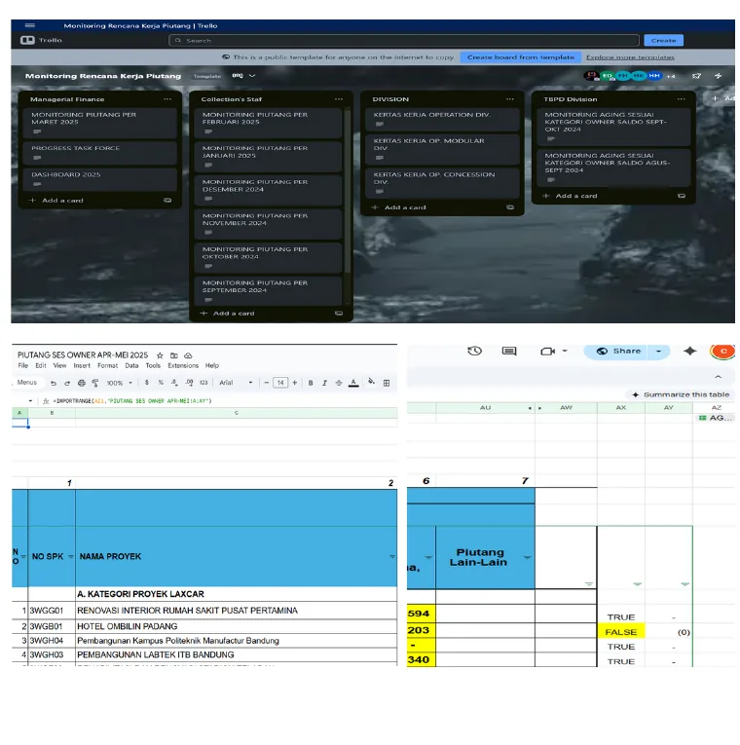Focus the Trello Search field

[x=404, y=40]
